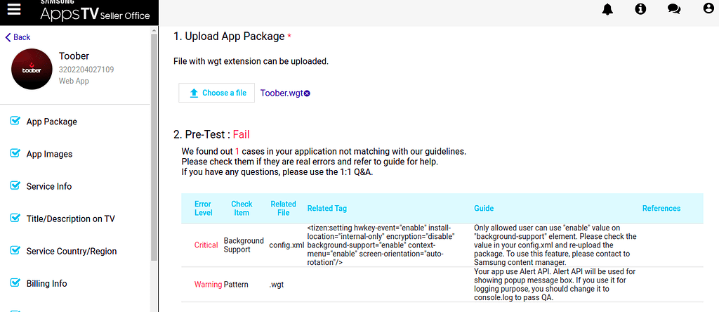
Task: Toggle the Service Info checkmark
Action: click(15, 186)
